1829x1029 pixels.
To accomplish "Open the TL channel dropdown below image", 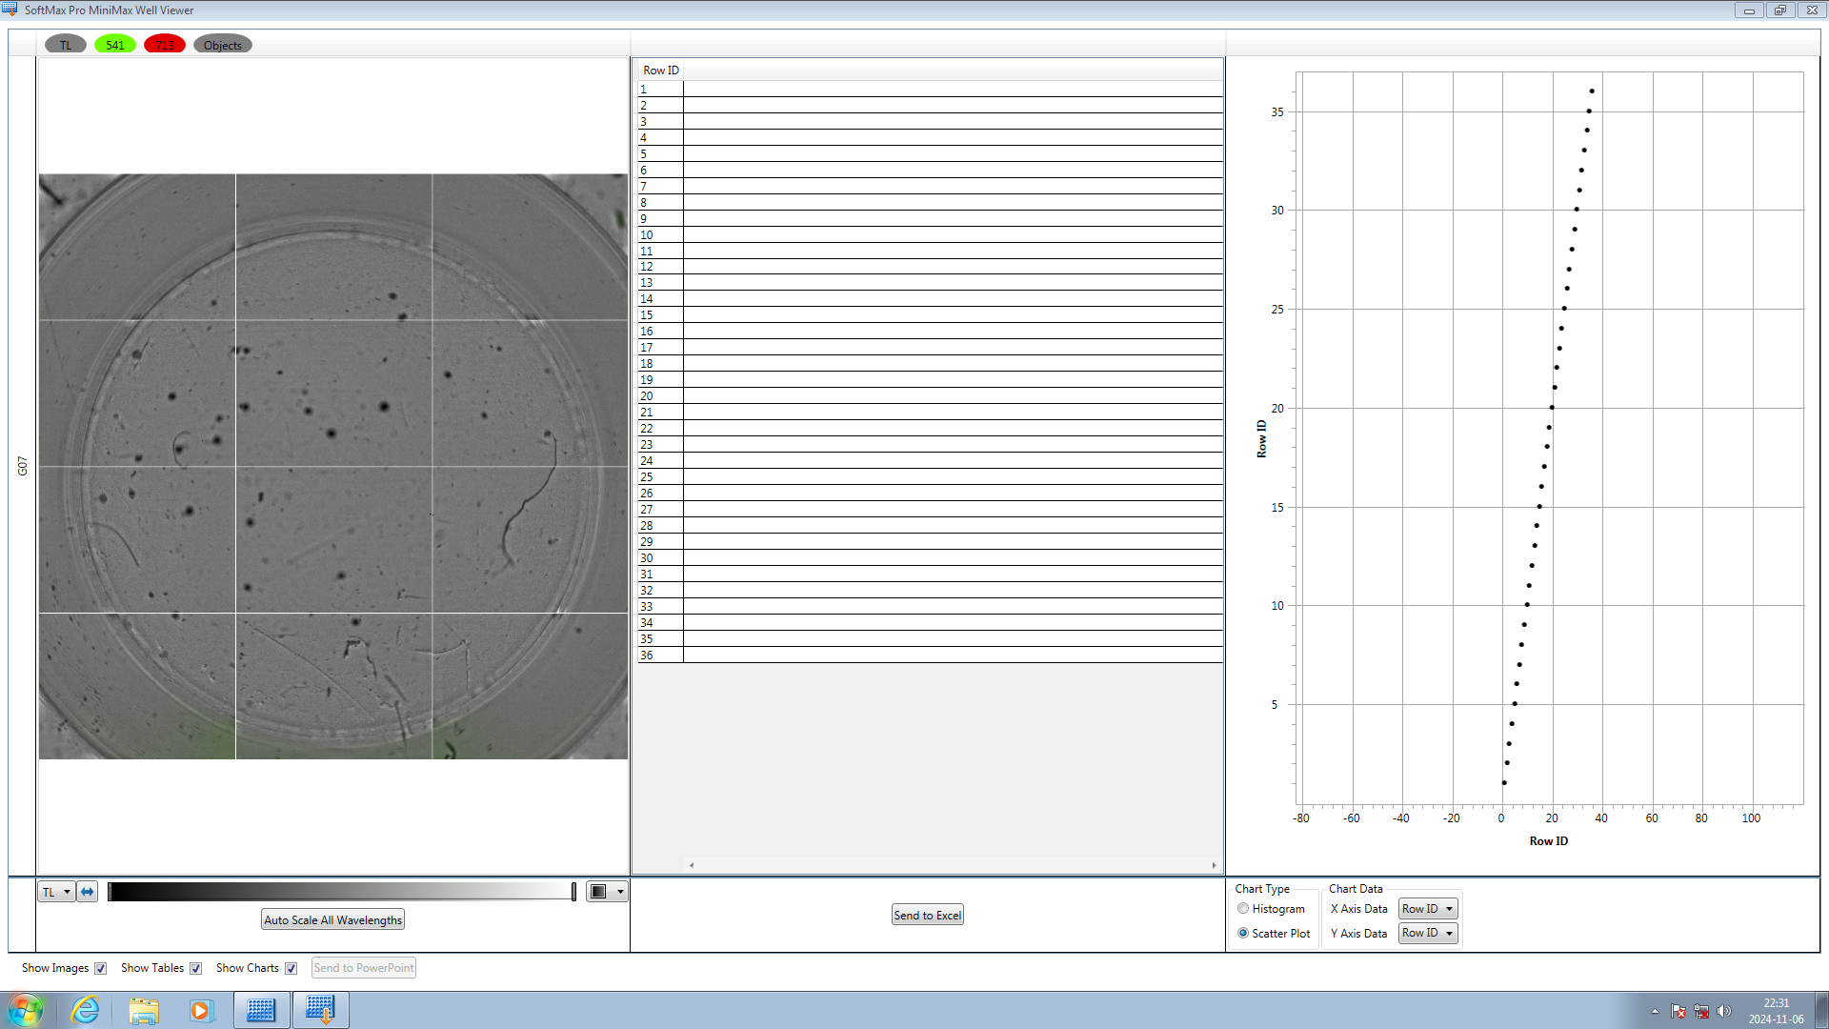I will tap(56, 892).
